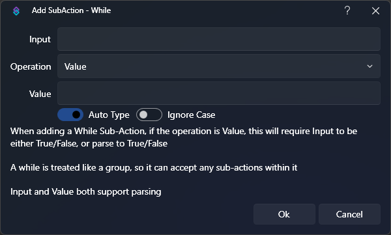The width and height of the screenshot is (391, 235).
Task: Disable the Auto Type toggle switch
Action: [x=70, y=115]
